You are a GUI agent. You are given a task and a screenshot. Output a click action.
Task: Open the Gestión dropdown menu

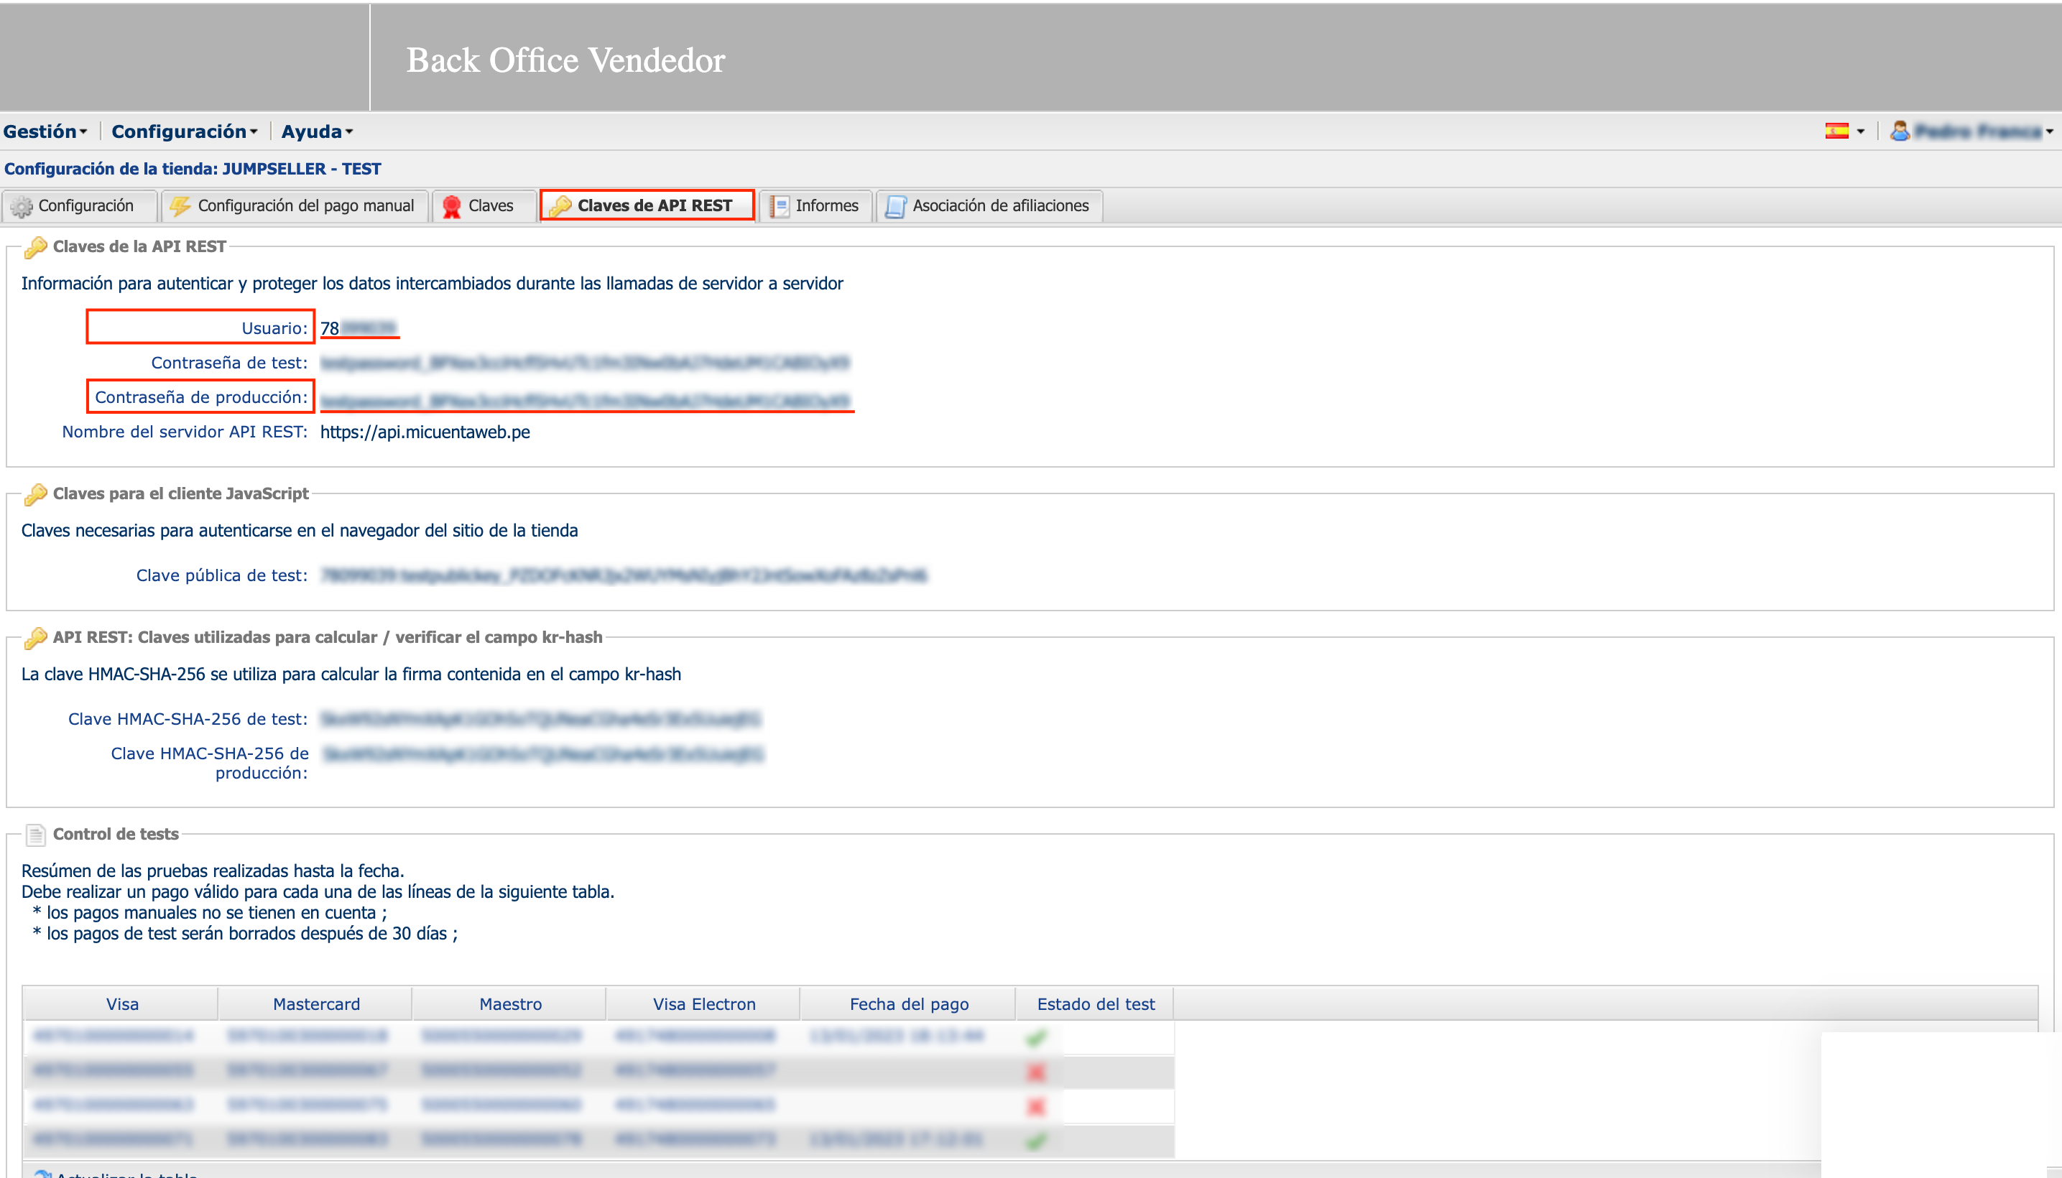(45, 131)
